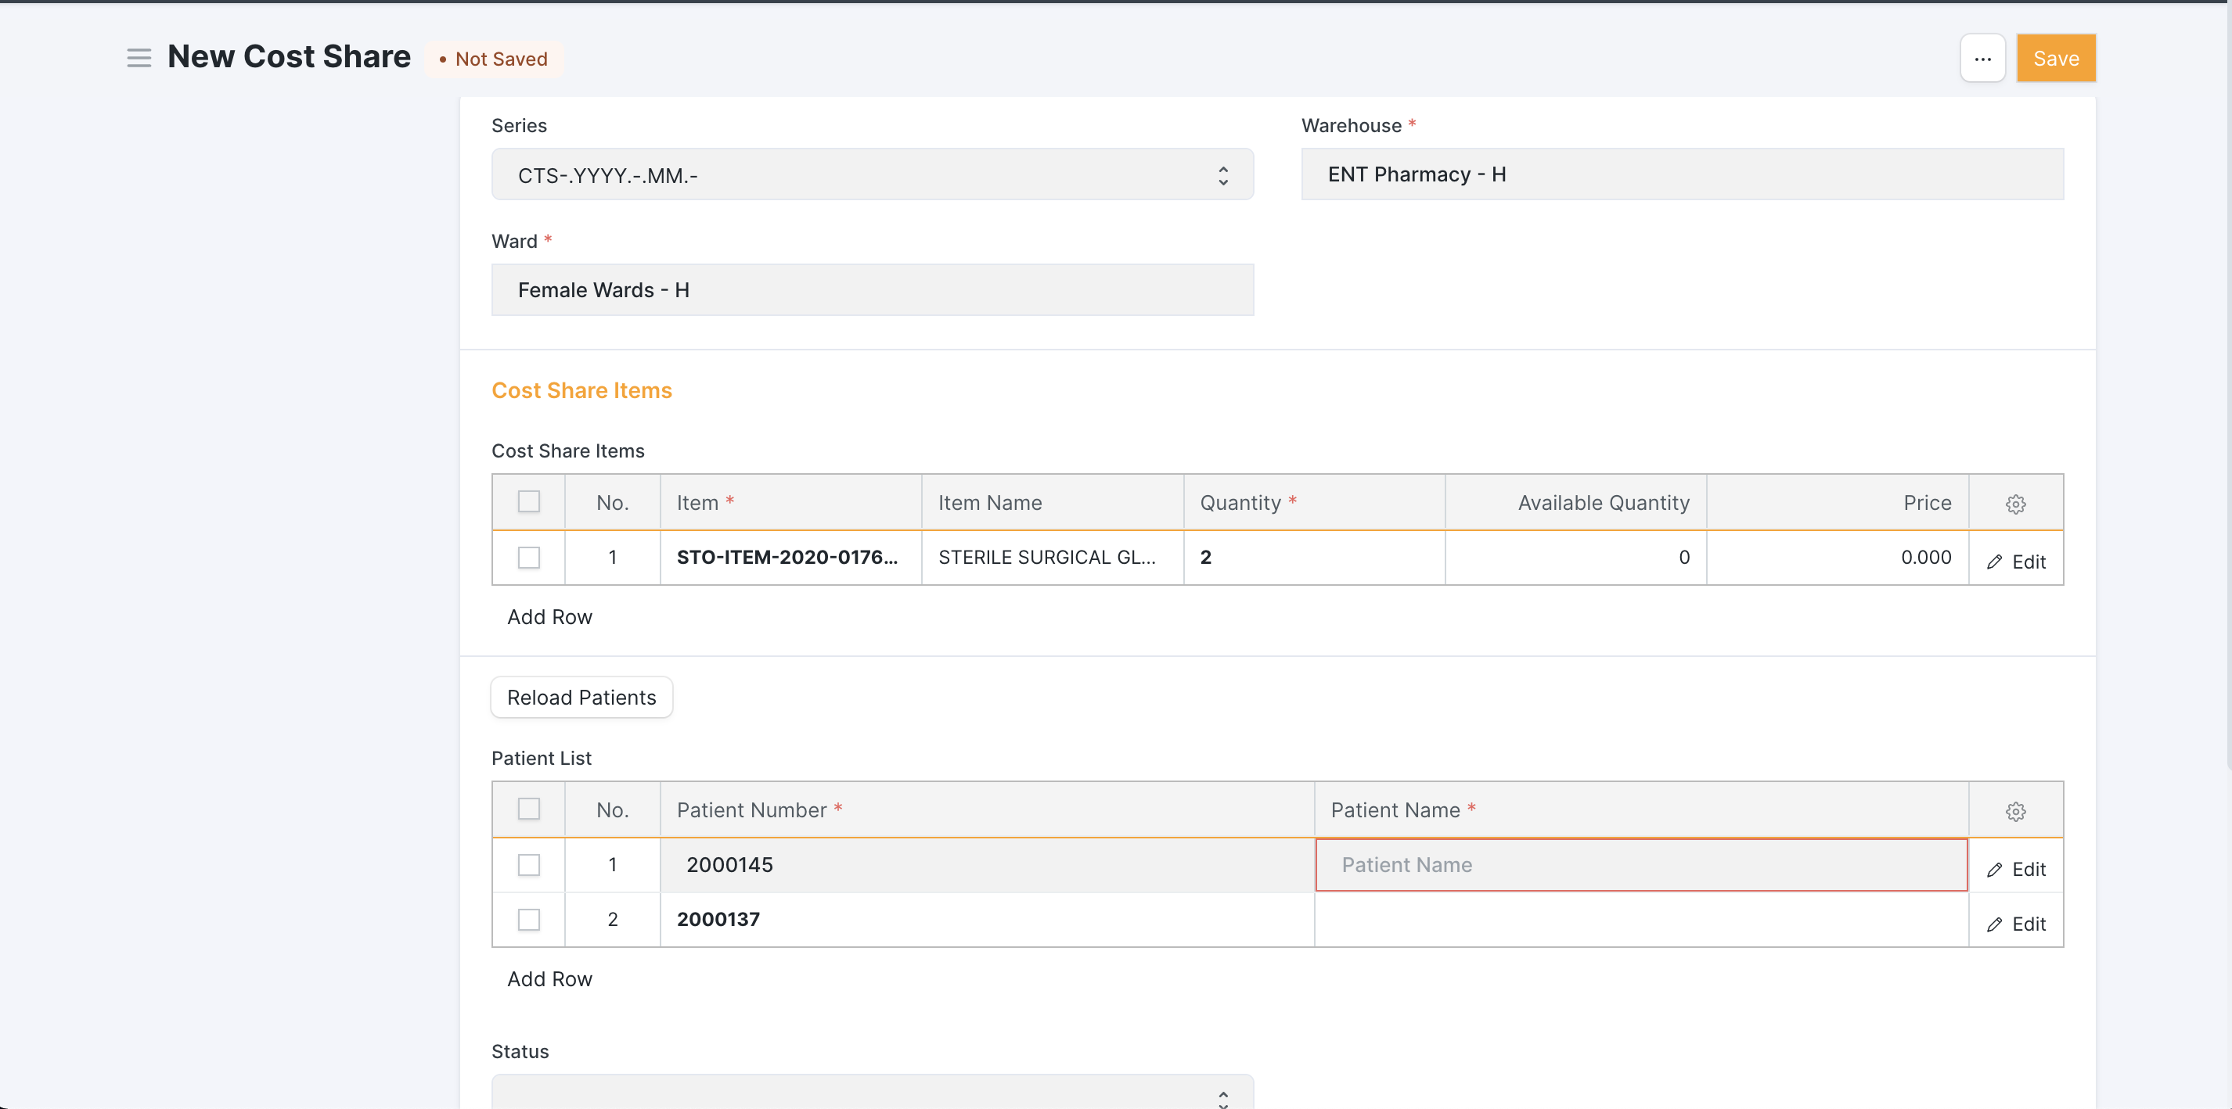The image size is (2232, 1109).
Task: Save the new Cost Share
Action: pyautogui.click(x=2055, y=58)
